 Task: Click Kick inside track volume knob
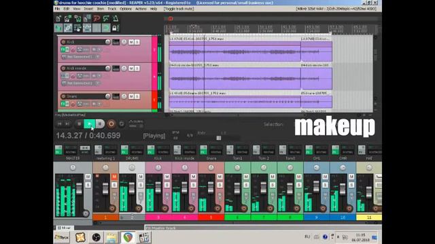point(107,68)
